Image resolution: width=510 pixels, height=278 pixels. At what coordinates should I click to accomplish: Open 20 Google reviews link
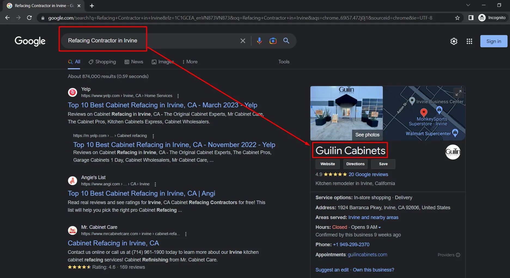[x=368, y=174]
